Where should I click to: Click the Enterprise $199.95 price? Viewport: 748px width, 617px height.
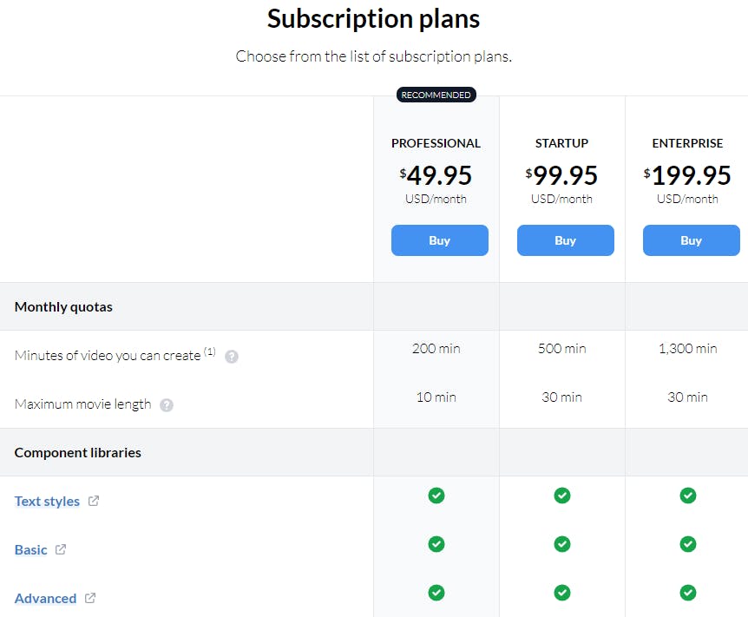pyautogui.click(x=687, y=175)
